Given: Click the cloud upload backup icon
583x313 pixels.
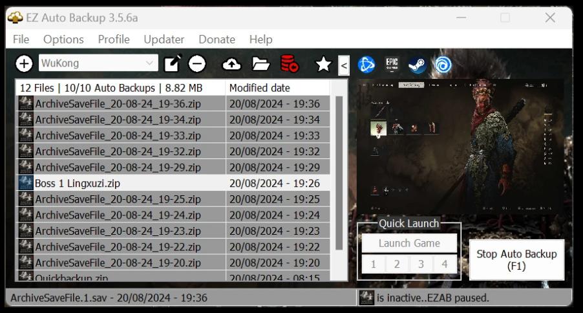Looking at the screenshot, I should [231, 64].
